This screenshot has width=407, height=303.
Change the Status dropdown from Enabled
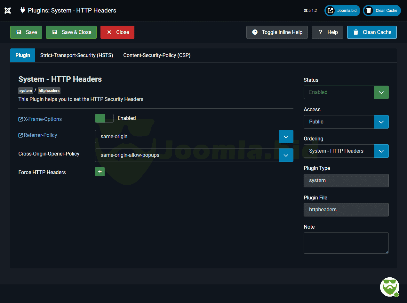click(346, 92)
